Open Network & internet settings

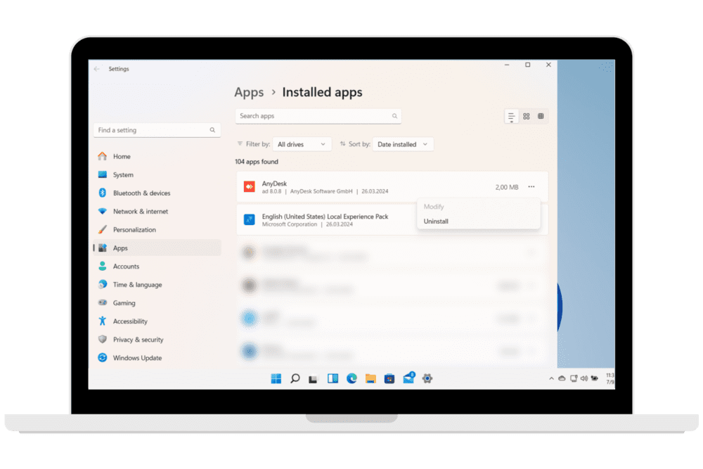[157, 211]
